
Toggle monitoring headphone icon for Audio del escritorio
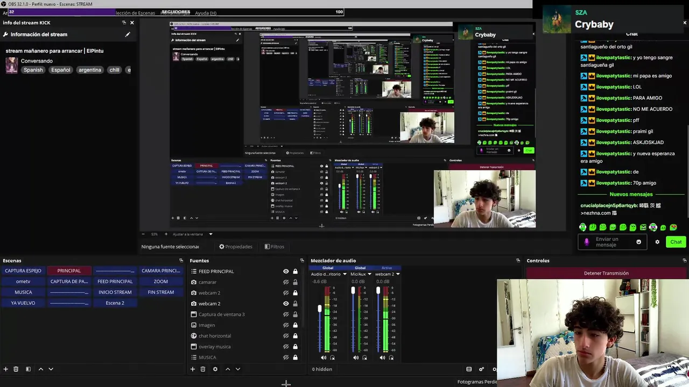333,358
